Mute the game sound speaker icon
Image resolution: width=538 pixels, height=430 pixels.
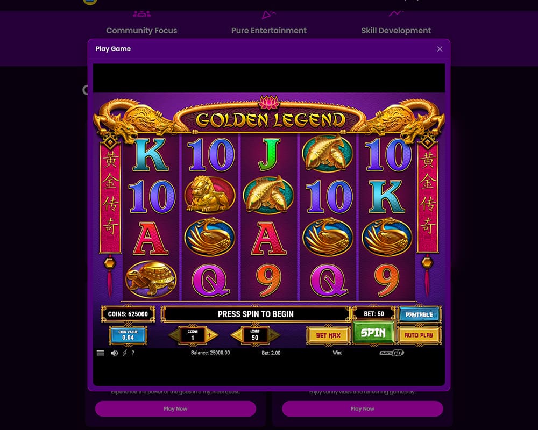click(114, 353)
